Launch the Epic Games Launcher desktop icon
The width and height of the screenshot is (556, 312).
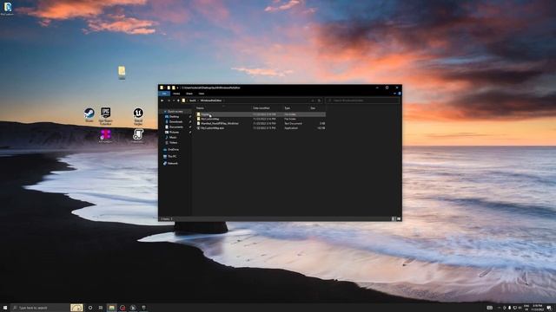coord(105,116)
